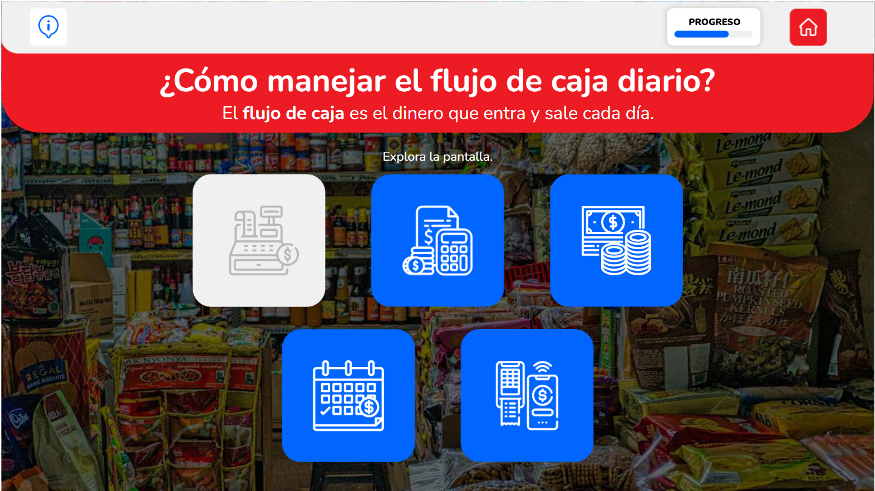Click the unfilled grey end of progress bar
The width and height of the screenshot is (875, 491).
tap(741, 34)
